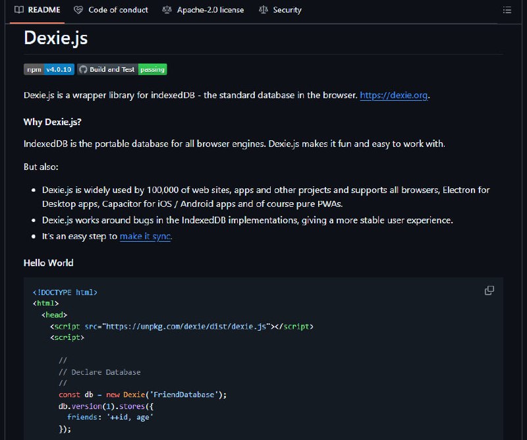Click the "Hello World" heading
Screen dimensions: 527x440
coord(48,263)
